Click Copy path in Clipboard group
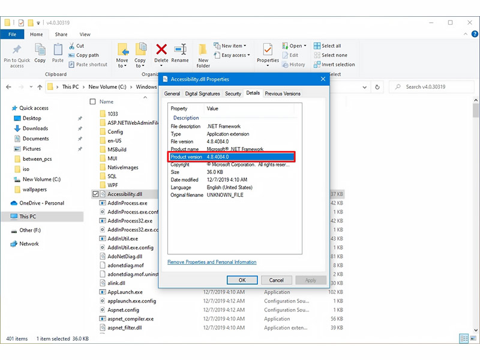The image size is (480, 360). pos(83,55)
